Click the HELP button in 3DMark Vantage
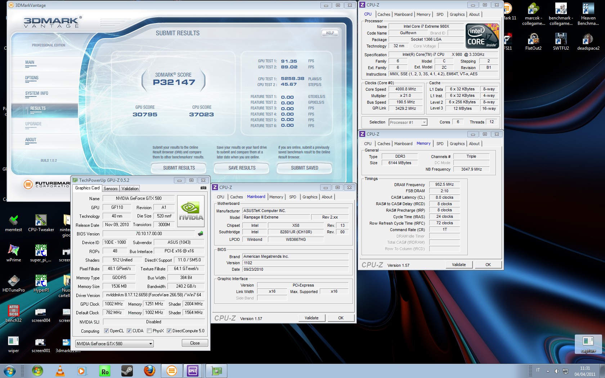 (330, 33)
